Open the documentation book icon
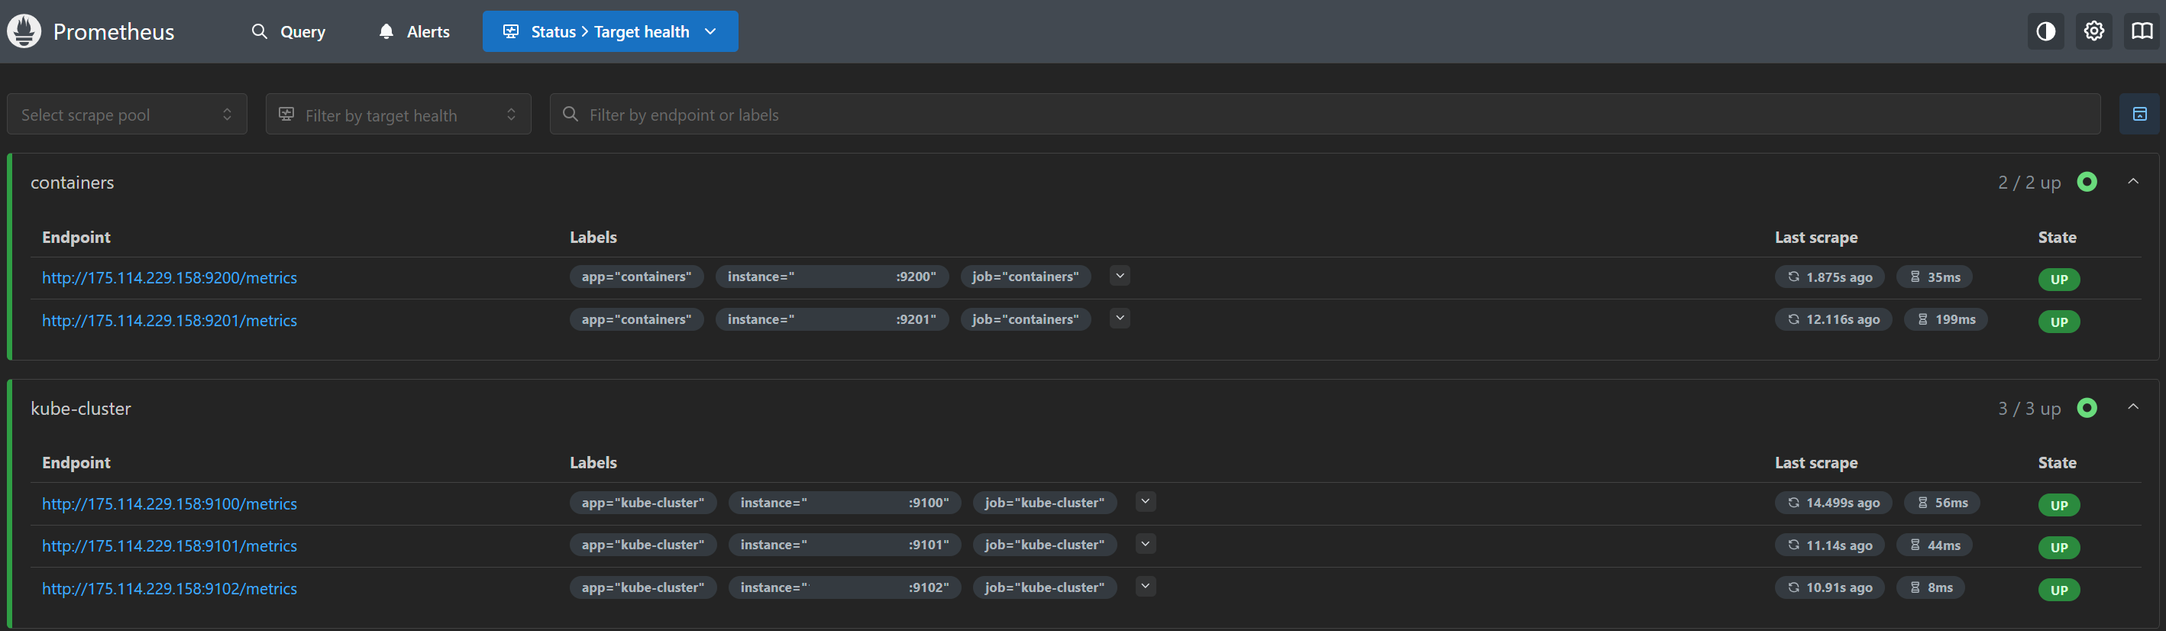The height and width of the screenshot is (631, 2166). tap(2141, 32)
